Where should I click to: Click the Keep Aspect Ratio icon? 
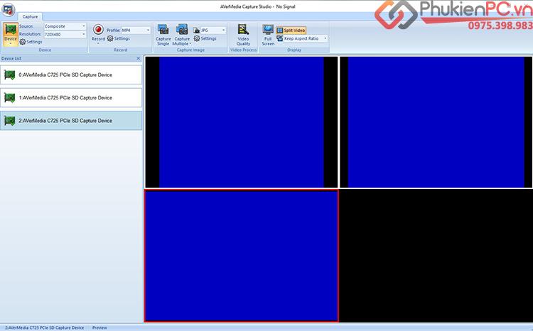point(280,38)
